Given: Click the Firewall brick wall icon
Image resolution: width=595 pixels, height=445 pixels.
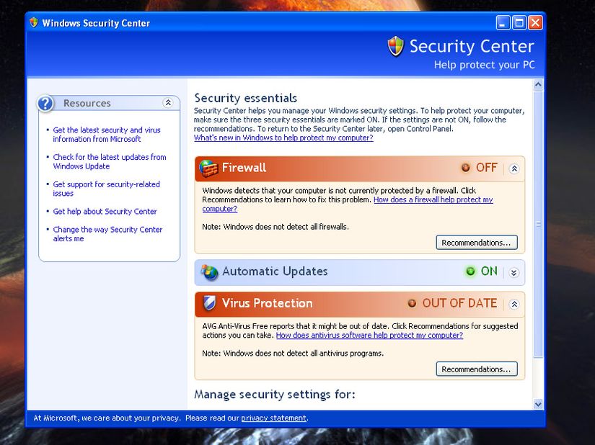Looking at the screenshot, I should (x=208, y=168).
